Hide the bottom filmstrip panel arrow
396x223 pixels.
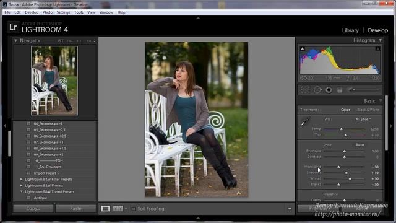[x=198, y=218]
